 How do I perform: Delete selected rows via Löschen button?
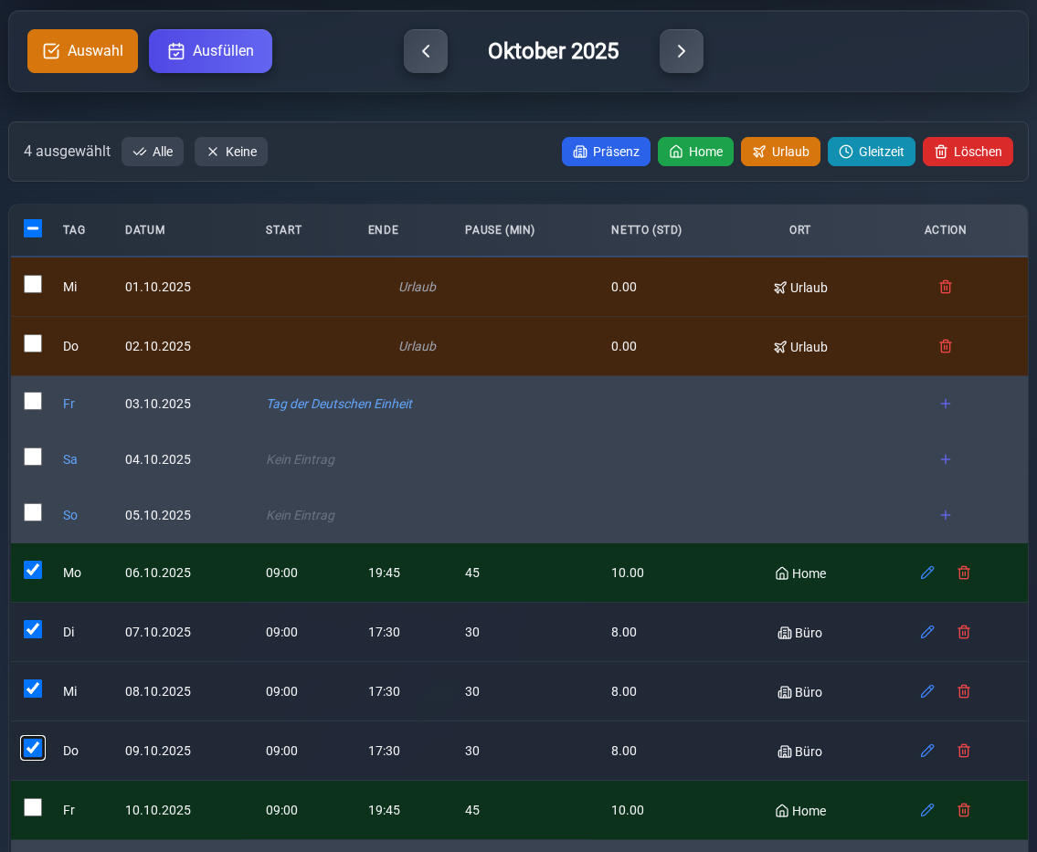click(x=968, y=152)
